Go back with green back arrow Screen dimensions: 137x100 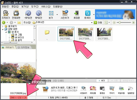point(4,22)
